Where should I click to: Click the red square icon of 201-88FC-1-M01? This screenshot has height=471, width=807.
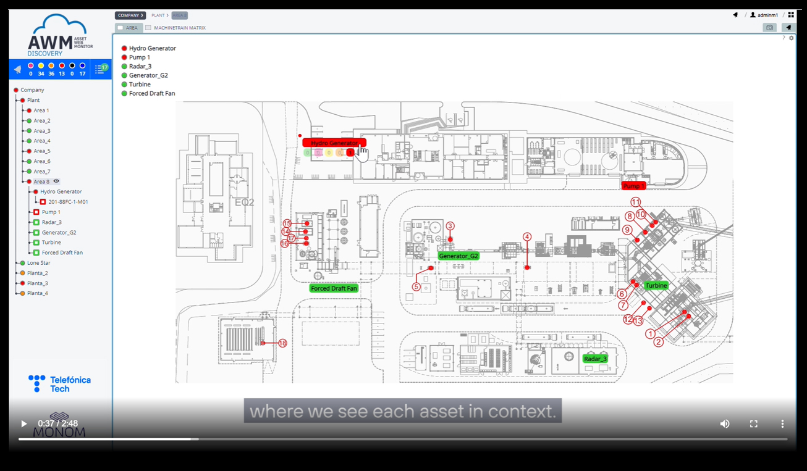click(43, 202)
